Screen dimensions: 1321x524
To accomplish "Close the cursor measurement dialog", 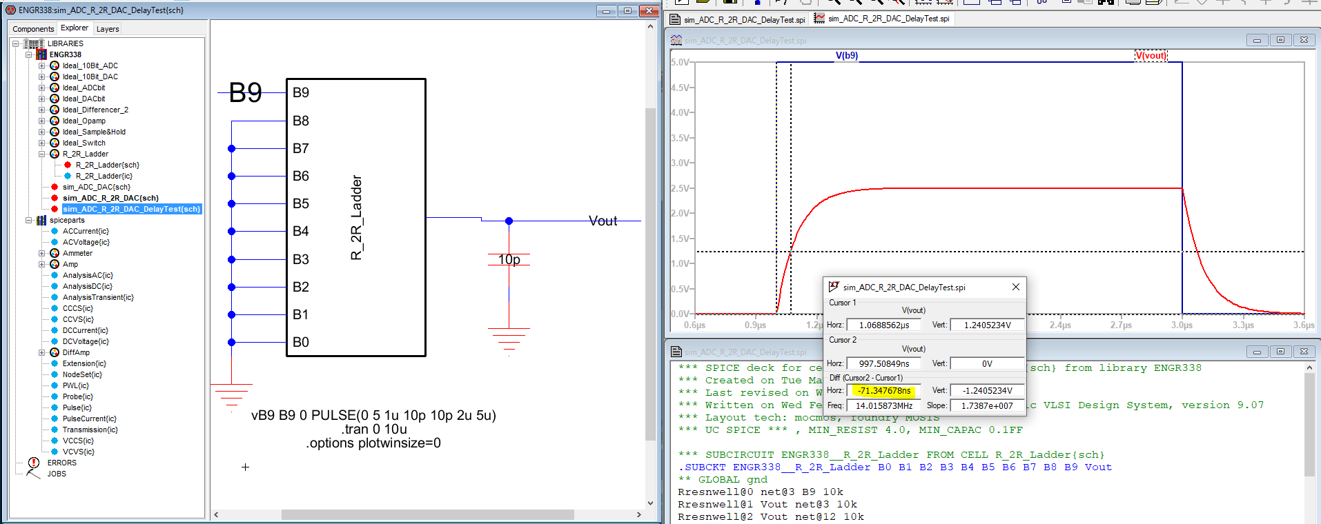I will [1015, 287].
